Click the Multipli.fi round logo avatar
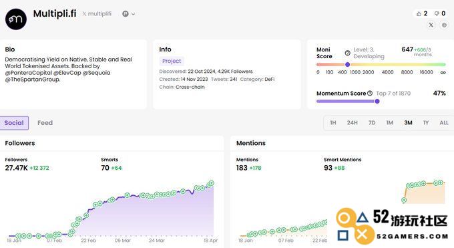The image size is (454, 248). pos(16,19)
